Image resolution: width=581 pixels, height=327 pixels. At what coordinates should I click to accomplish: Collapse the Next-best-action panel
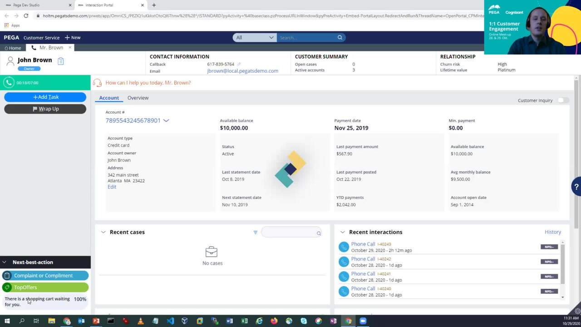(x=4, y=262)
